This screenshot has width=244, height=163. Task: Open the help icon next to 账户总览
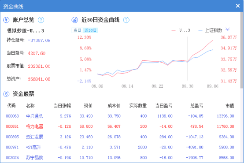(41, 20)
